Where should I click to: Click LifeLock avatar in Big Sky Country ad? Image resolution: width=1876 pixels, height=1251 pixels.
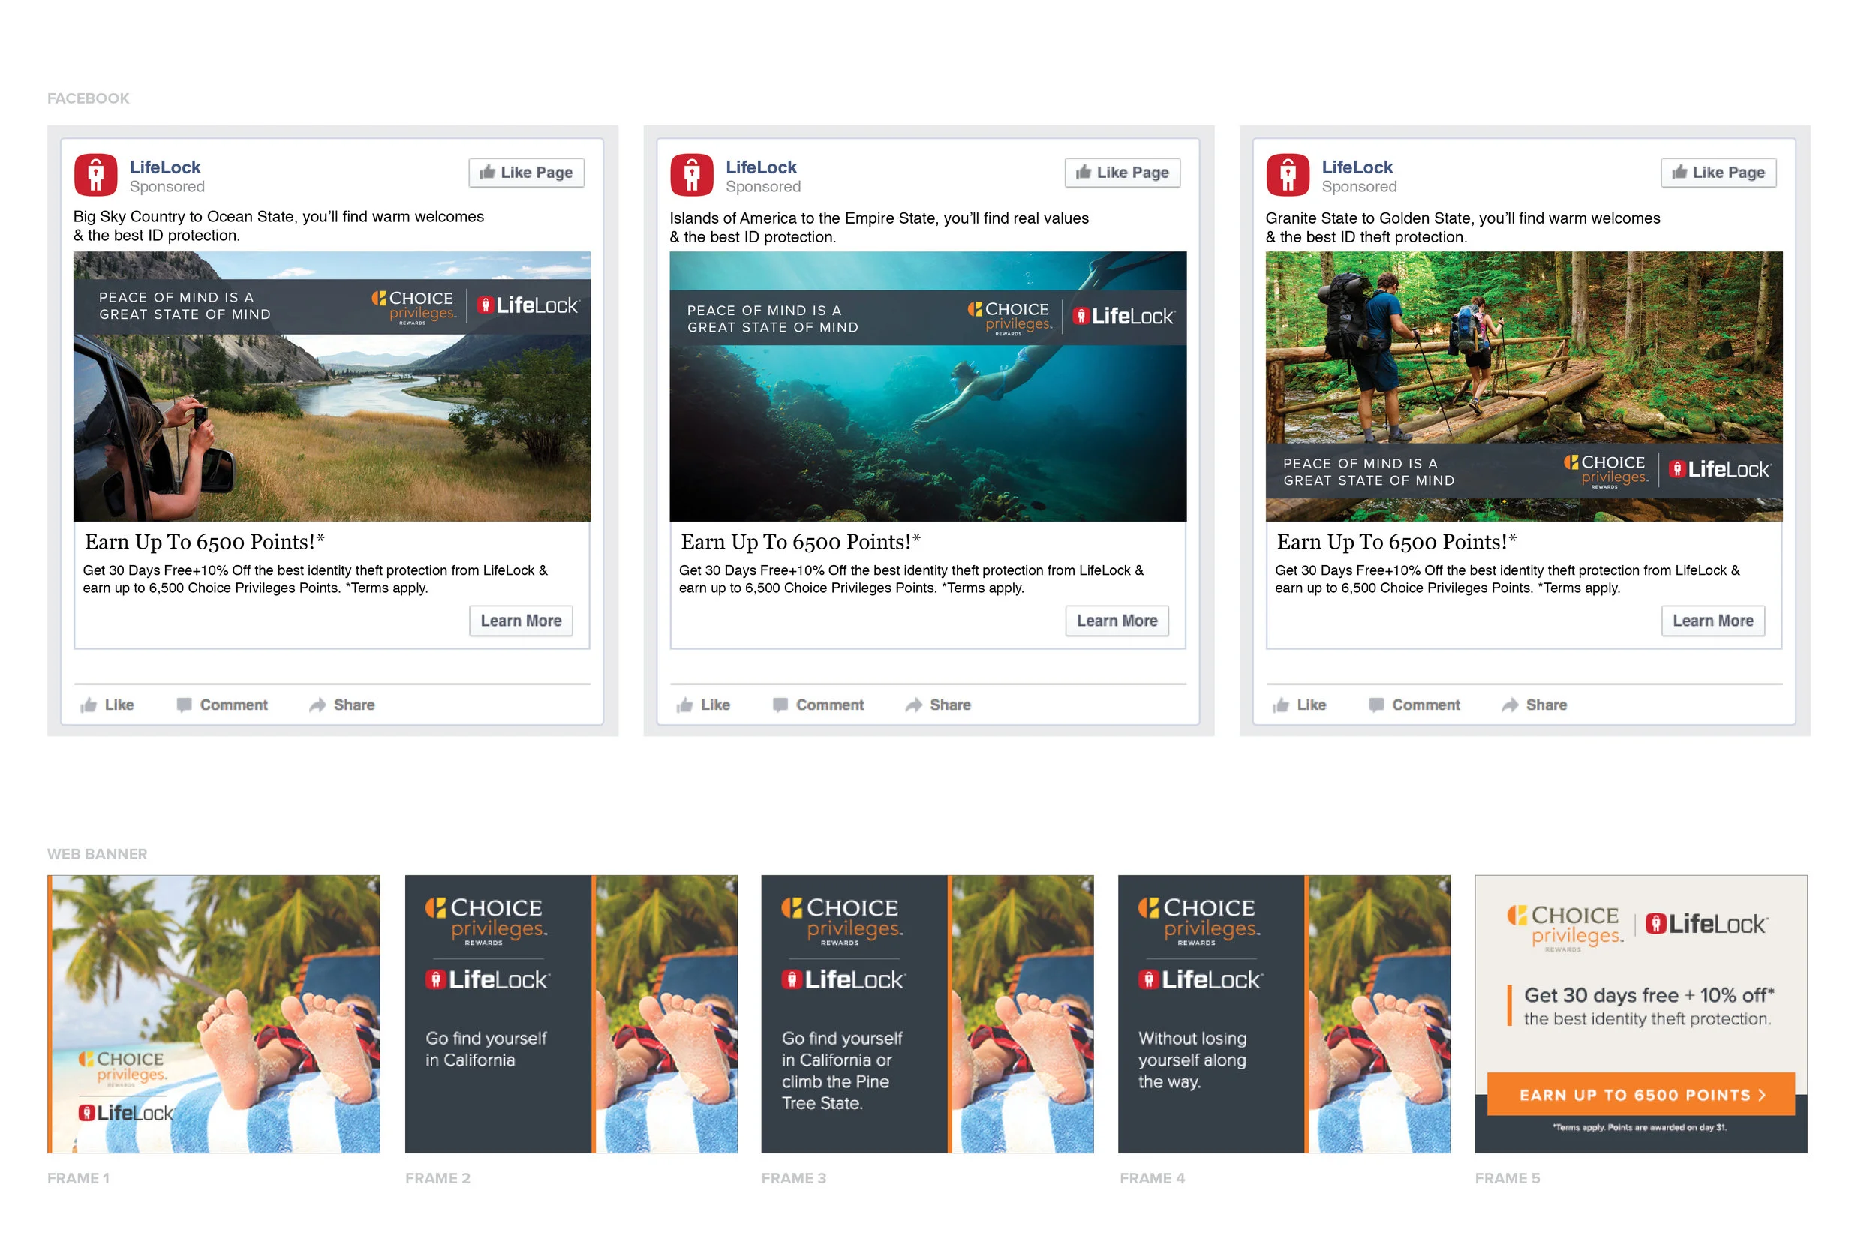[x=96, y=175]
